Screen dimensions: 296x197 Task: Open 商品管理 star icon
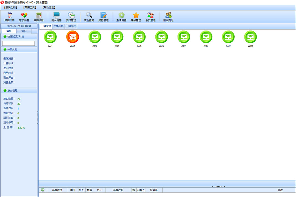(x=136, y=17)
